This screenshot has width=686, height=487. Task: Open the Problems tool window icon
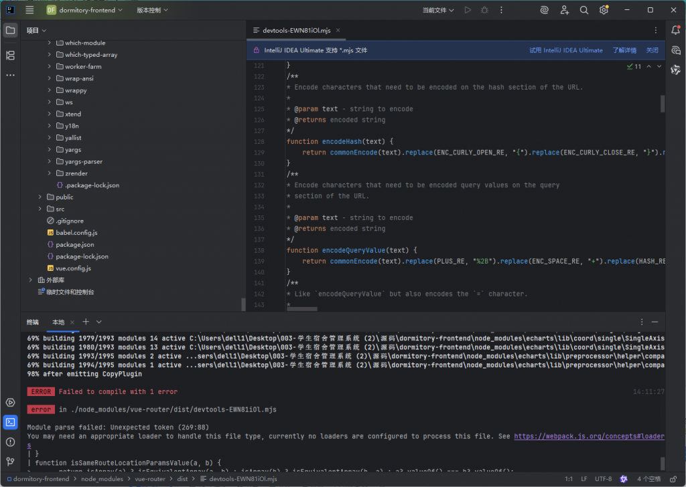point(10,442)
